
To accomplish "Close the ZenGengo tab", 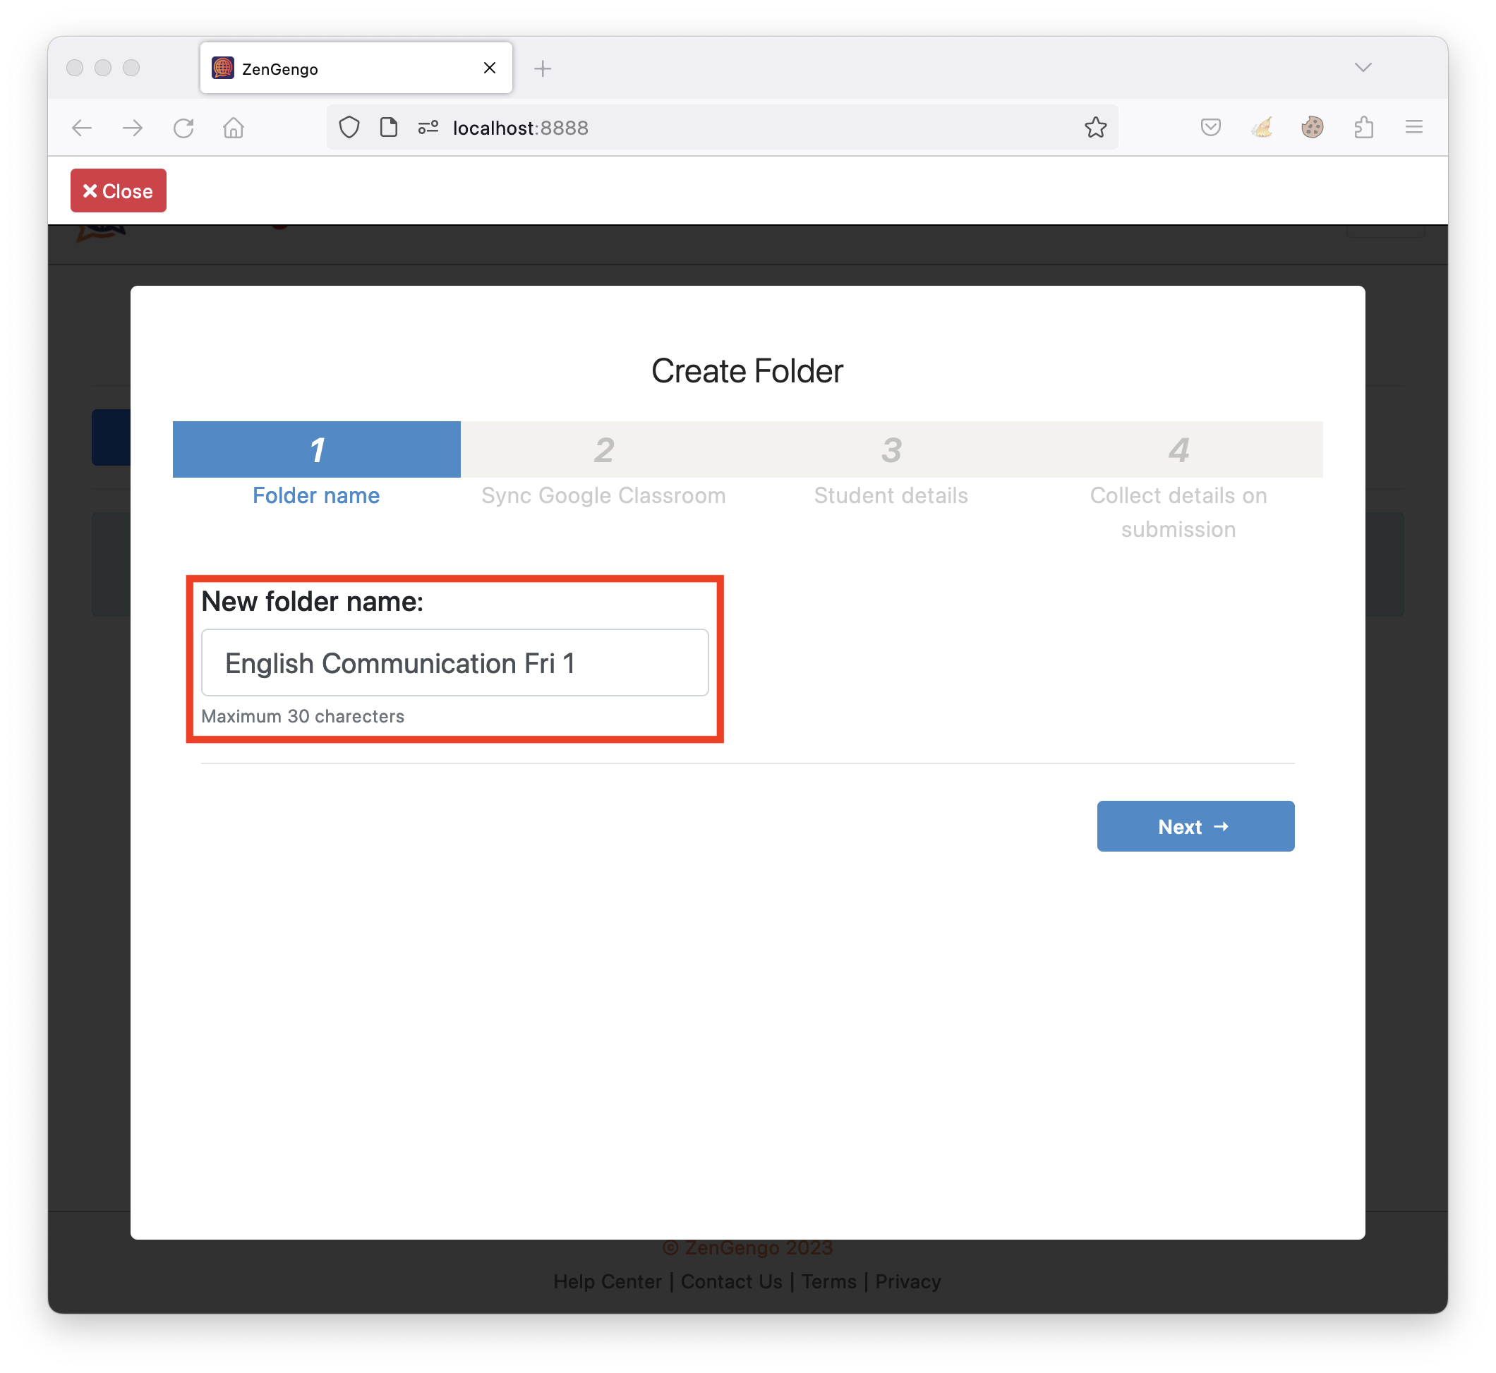I will point(490,68).
